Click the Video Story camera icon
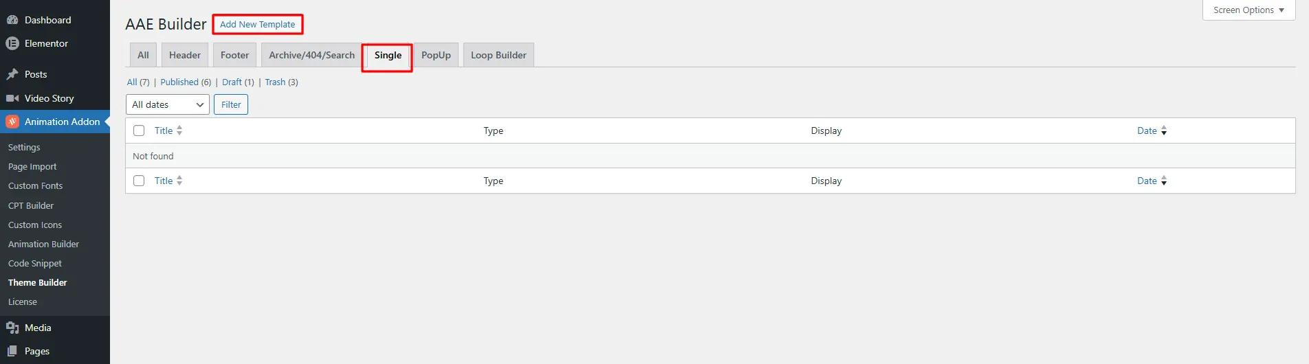1309x364 pixels. (x=12, y=98)
